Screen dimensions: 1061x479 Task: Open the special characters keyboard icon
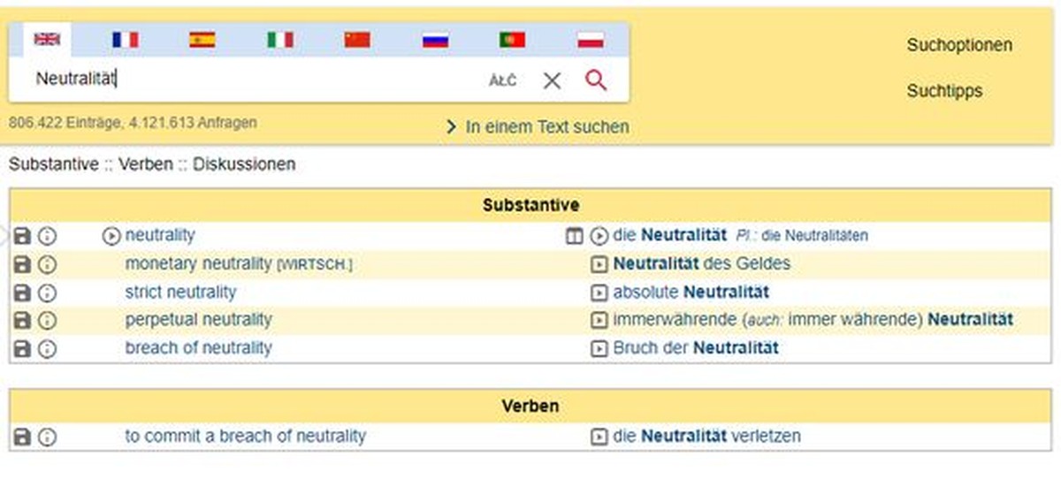click(502, 80)
